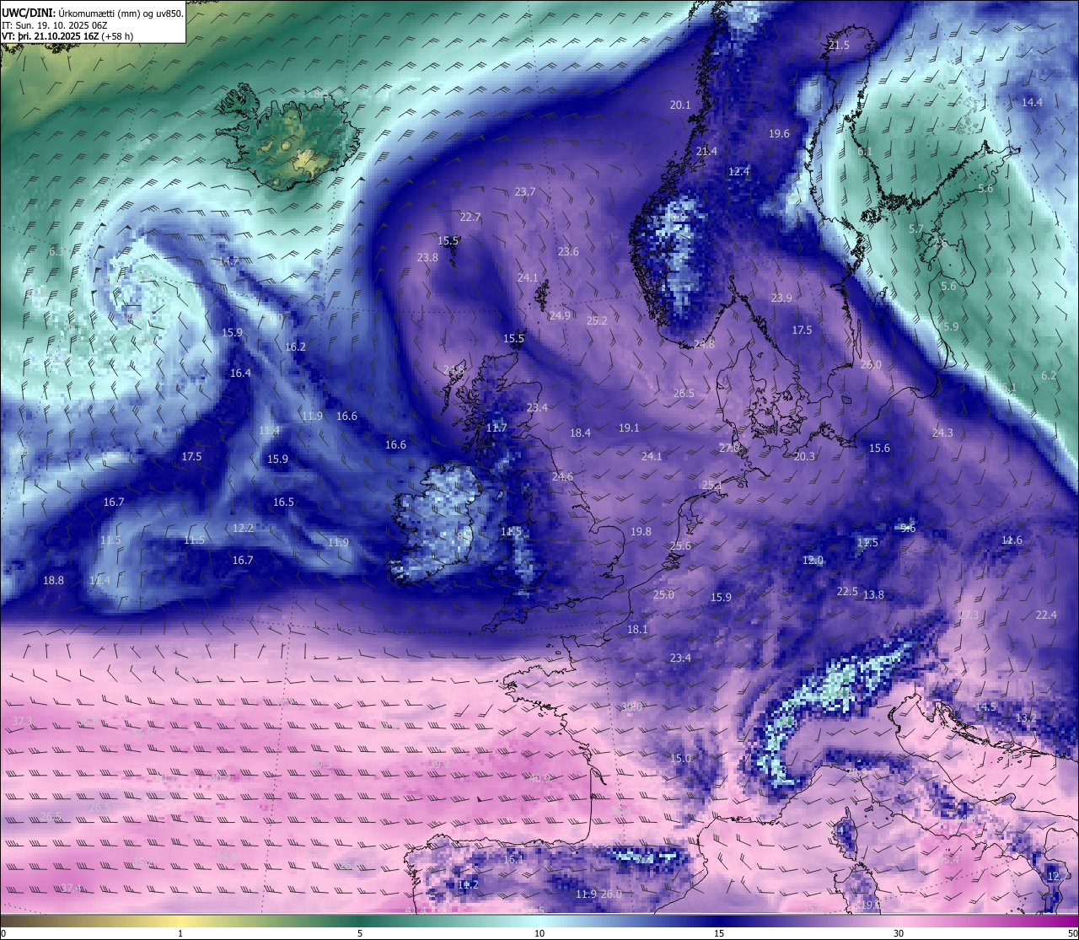Click the 25.6 value near the Netherlands
This screenshot has height=940, width=1079.
(680, 546)
